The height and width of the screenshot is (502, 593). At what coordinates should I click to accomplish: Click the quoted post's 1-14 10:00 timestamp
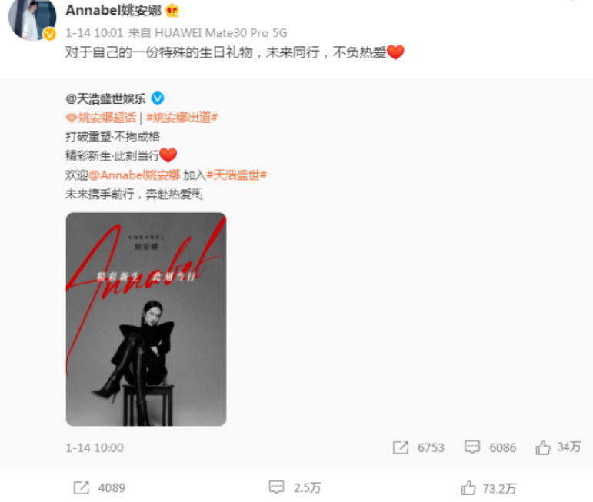click(95, 448)
